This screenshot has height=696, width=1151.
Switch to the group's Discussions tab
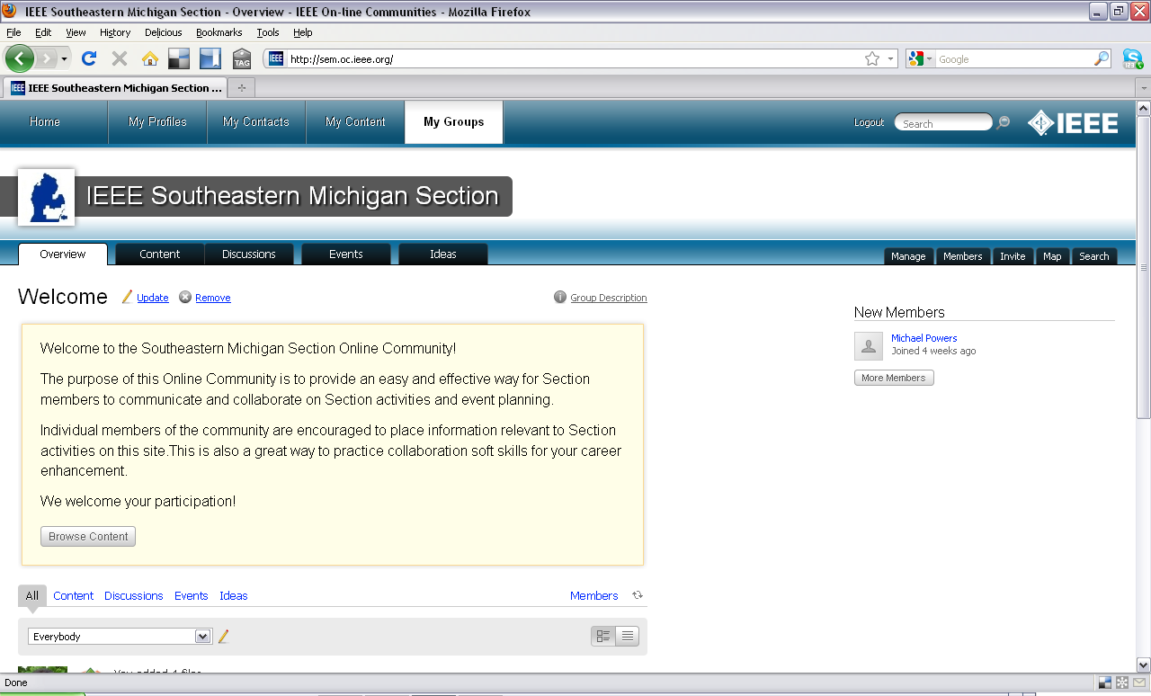point(249,254)
